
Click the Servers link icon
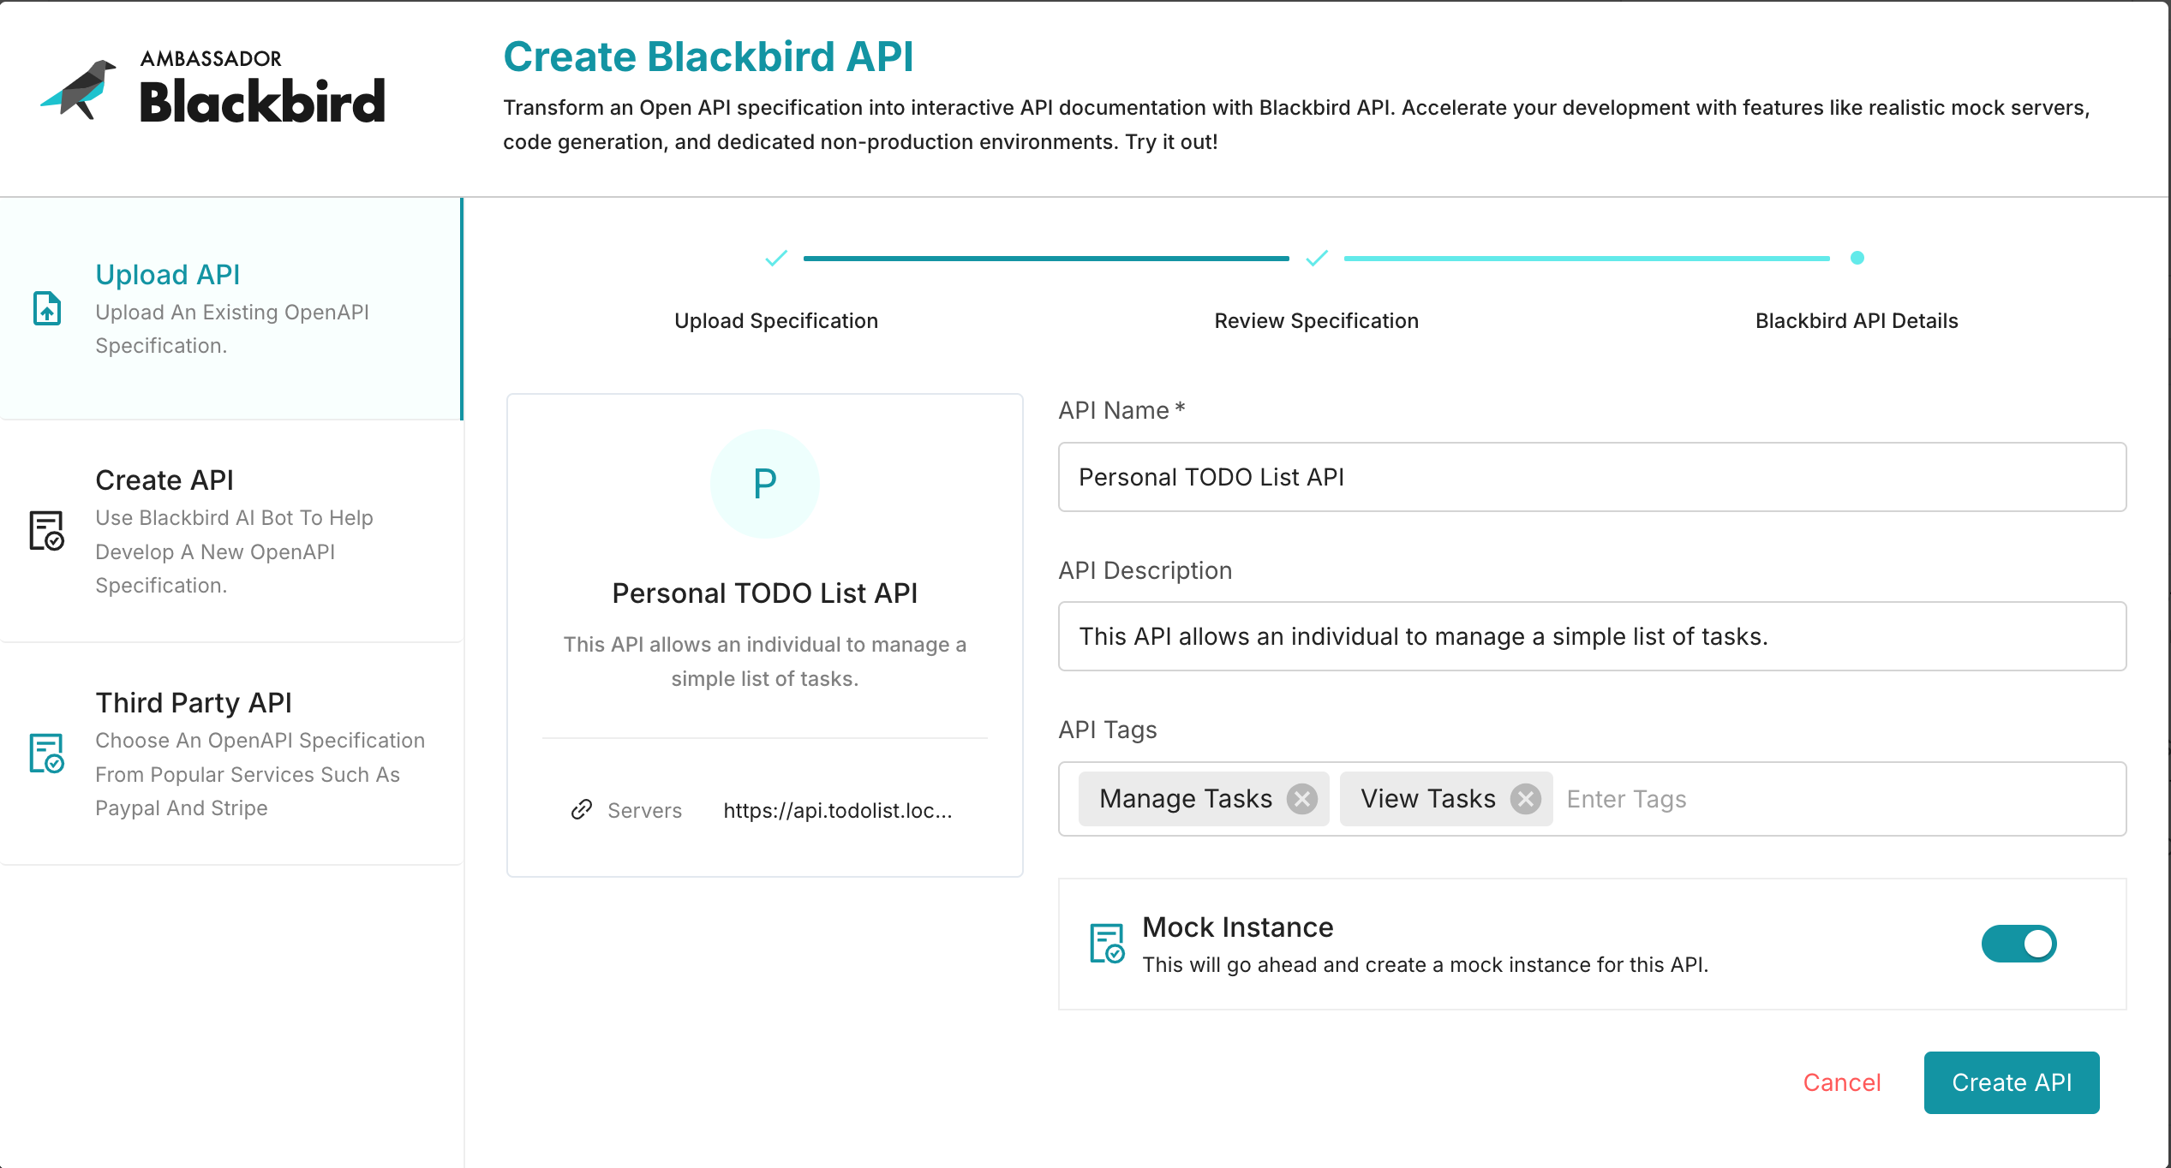[582, 809]
